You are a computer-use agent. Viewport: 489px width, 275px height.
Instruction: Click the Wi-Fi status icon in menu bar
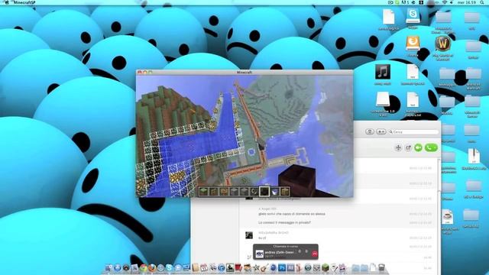click(x=445, y=2)
